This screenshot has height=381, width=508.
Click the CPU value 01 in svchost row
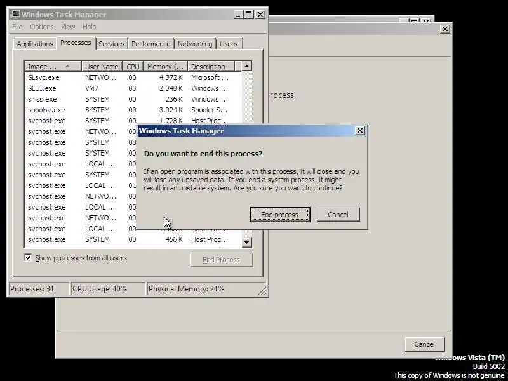(x=132, y=185)
